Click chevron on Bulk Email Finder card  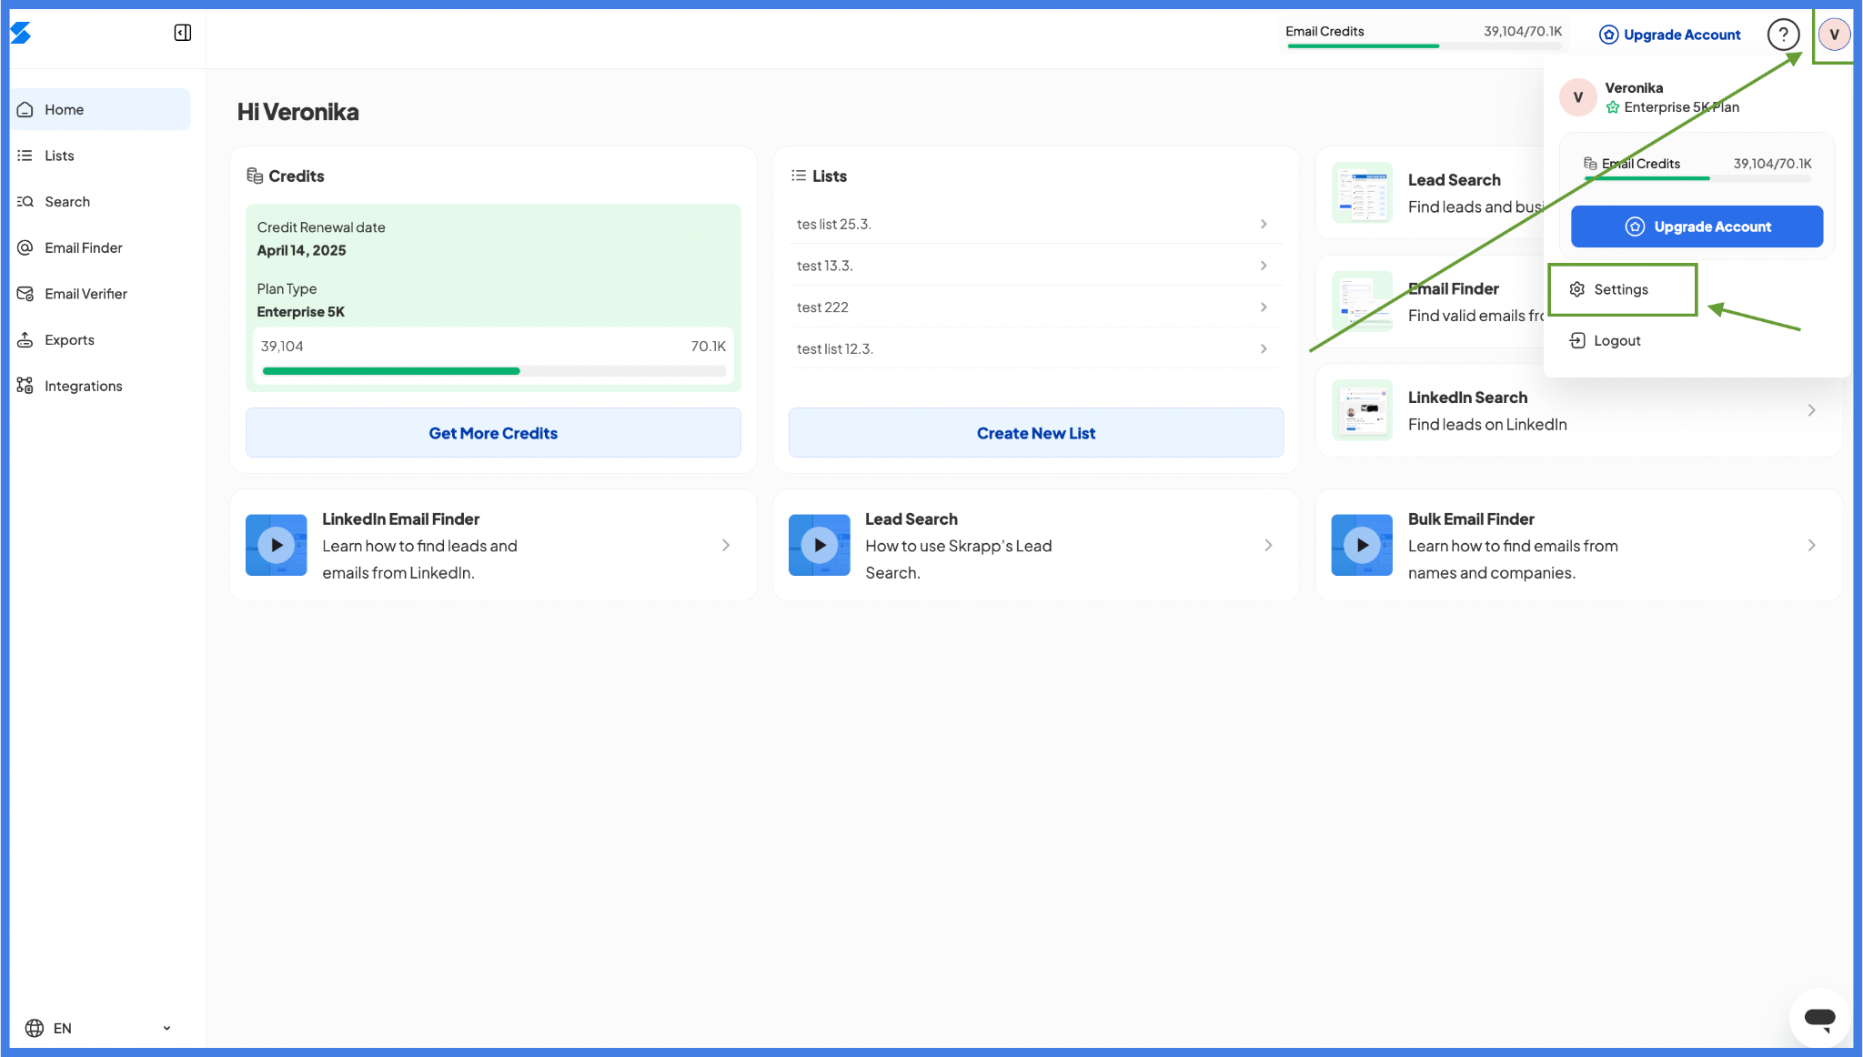tap(1811, 546)
